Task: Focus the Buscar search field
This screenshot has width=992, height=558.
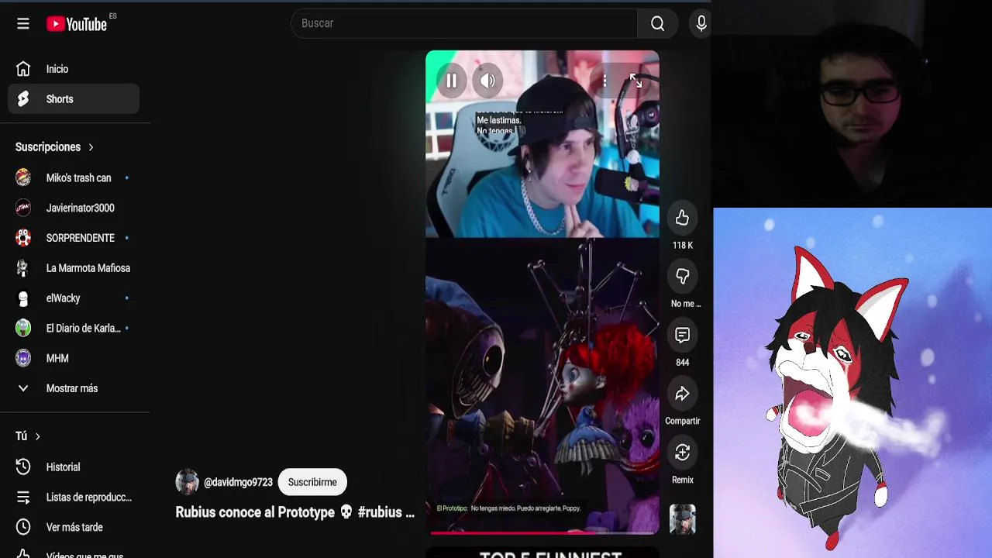Action: [465, 23]
